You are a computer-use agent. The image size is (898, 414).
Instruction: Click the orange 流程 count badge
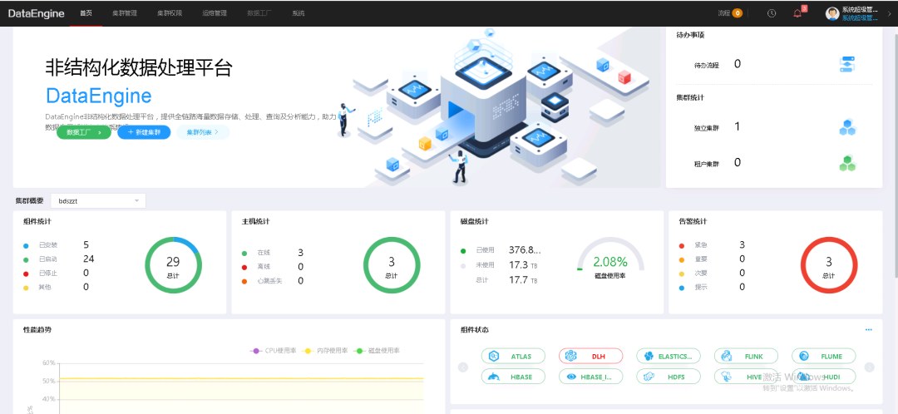(x=737, y=13)
